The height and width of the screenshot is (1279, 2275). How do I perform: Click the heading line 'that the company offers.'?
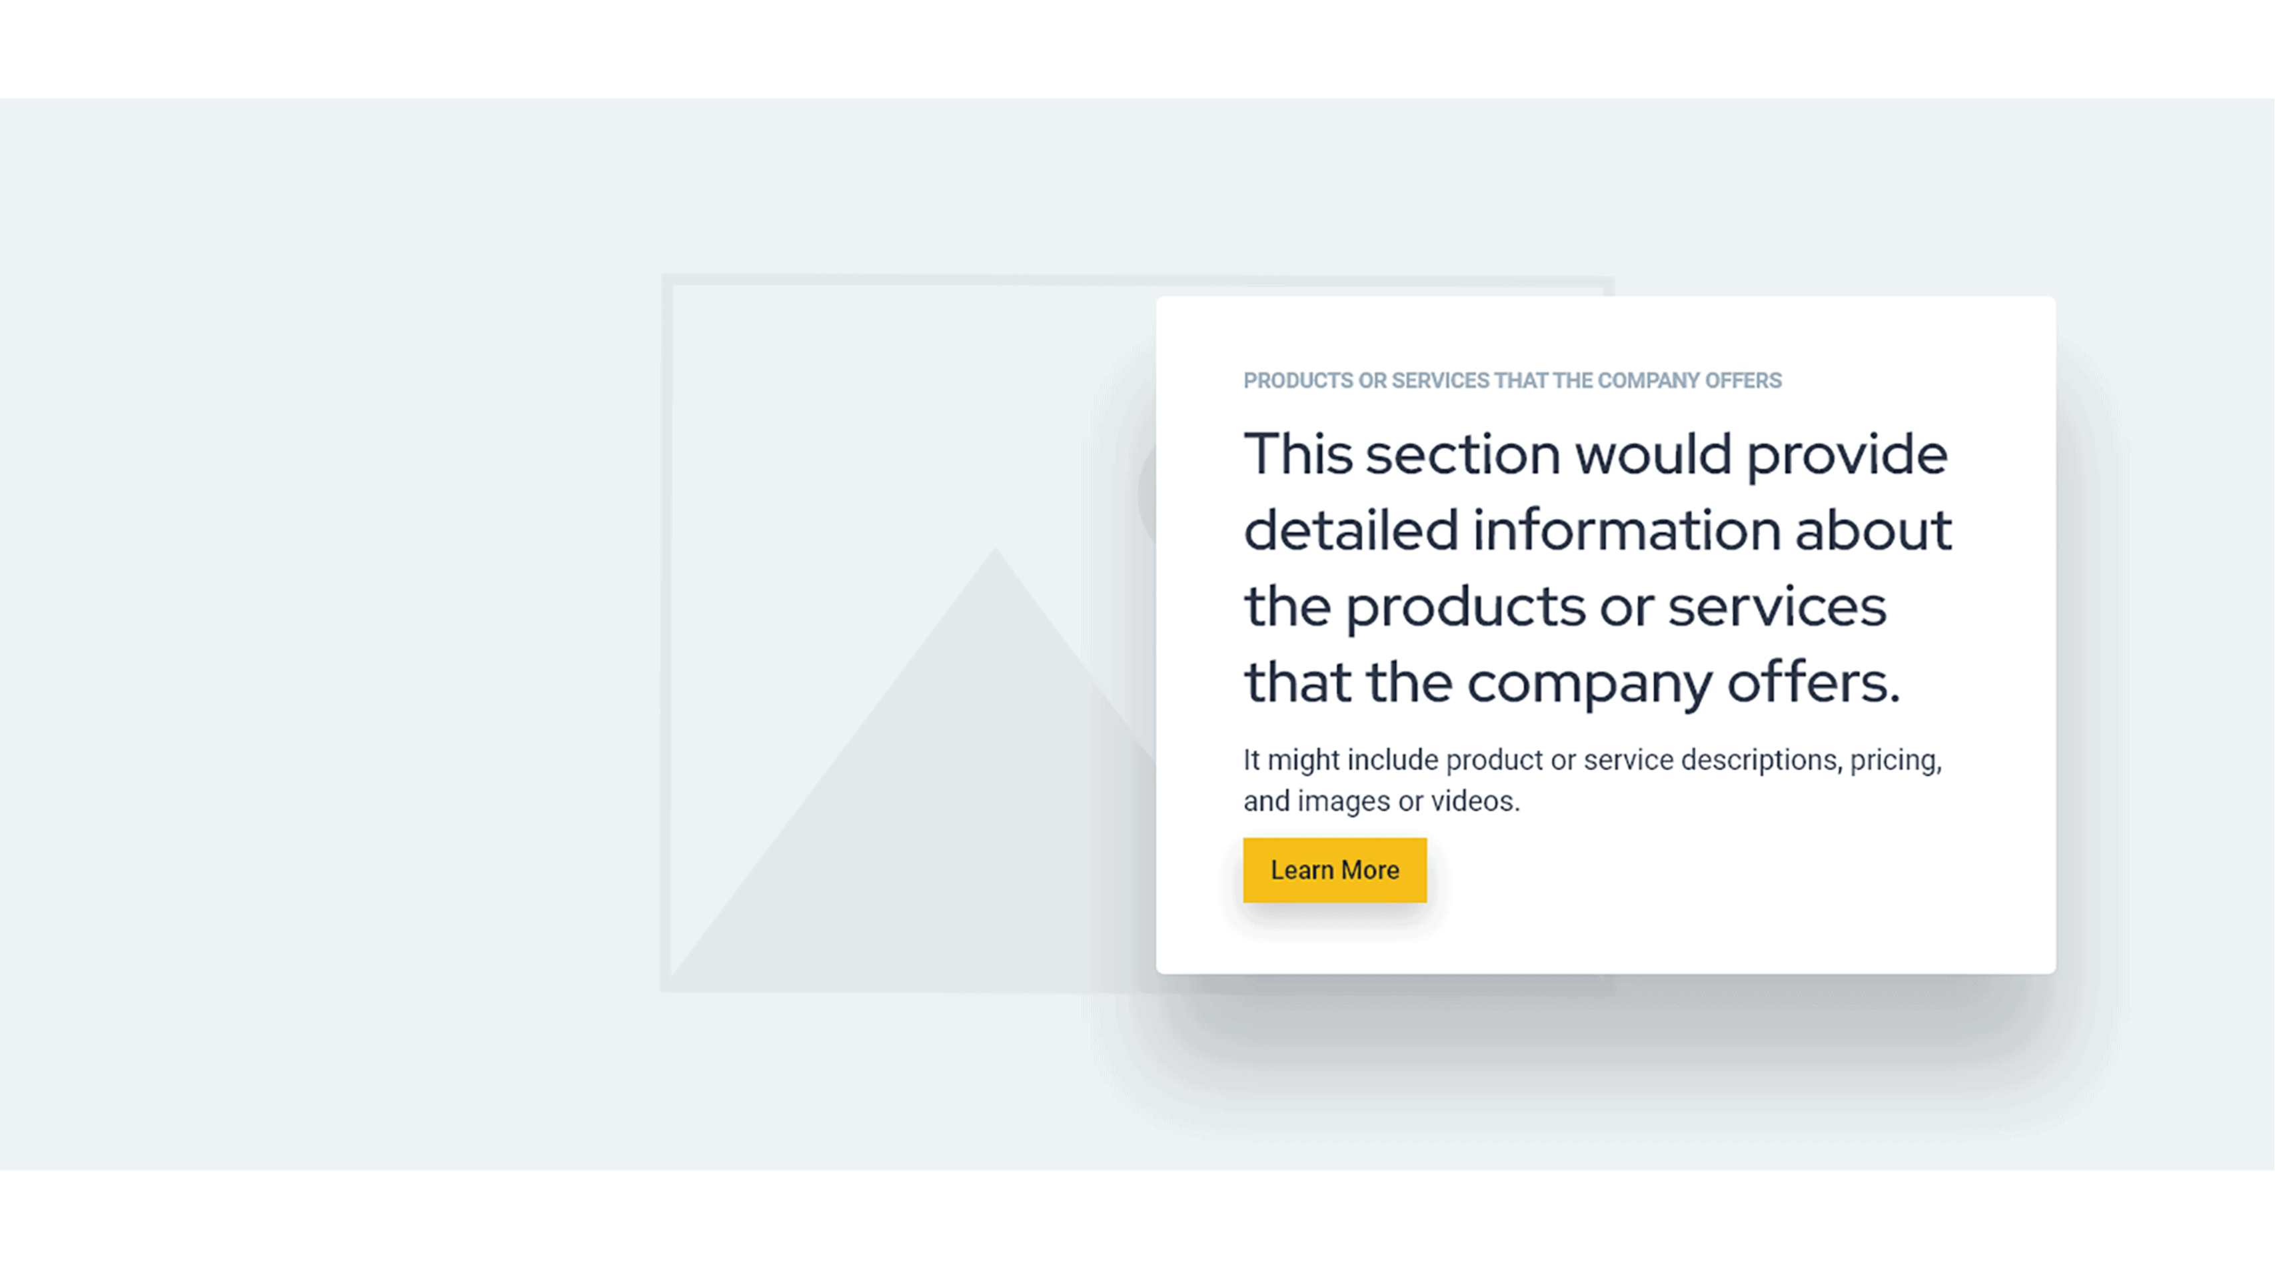[x=1571, y=683]
